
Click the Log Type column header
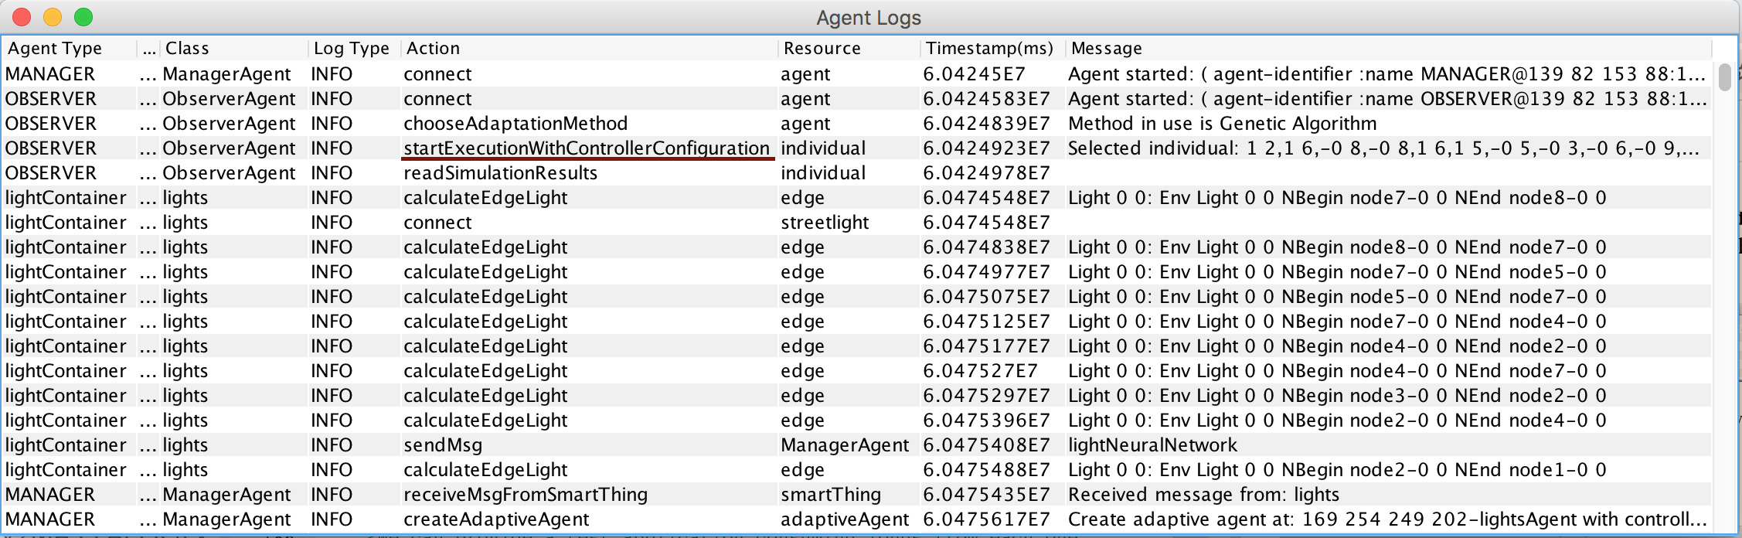tap(351, 48)
